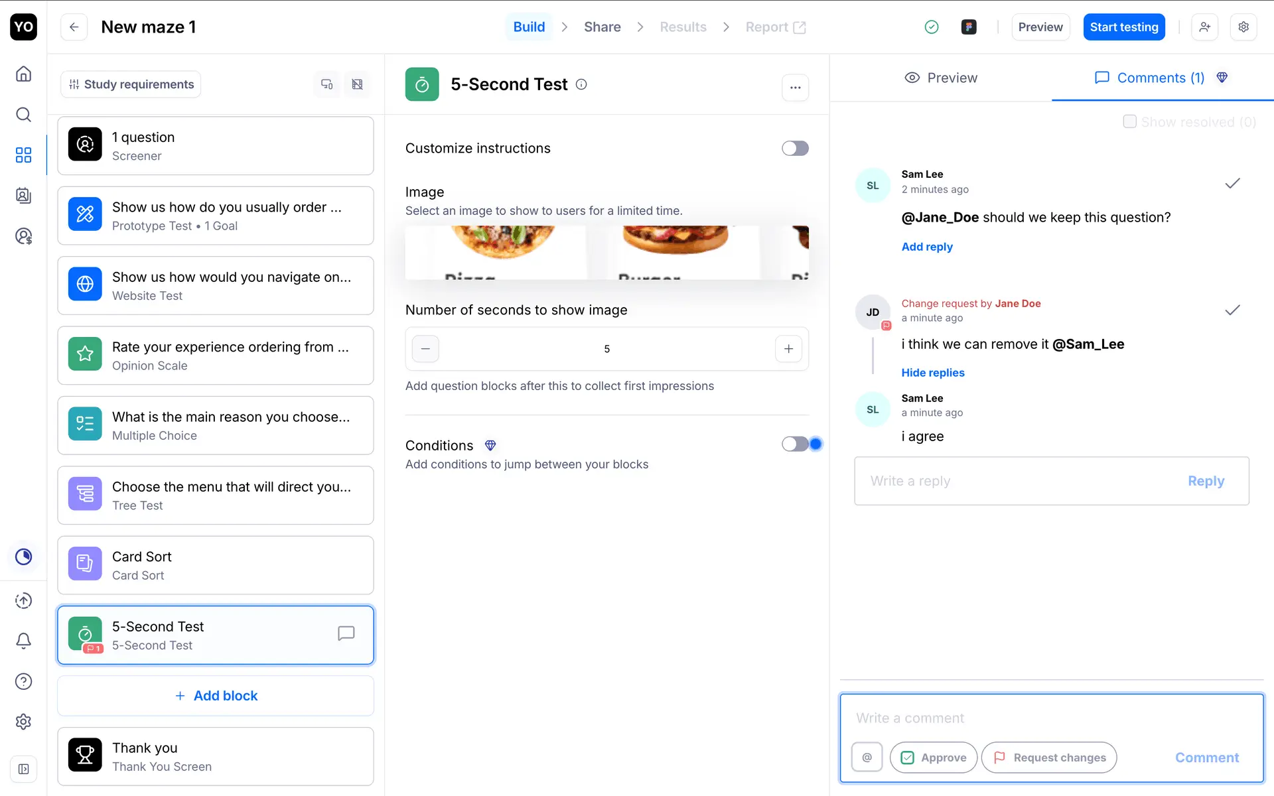Image resolution: width=1274 pixels, height=796 pixels.
Task: Toggle Customize instructions switch
Action: point(794,149)
